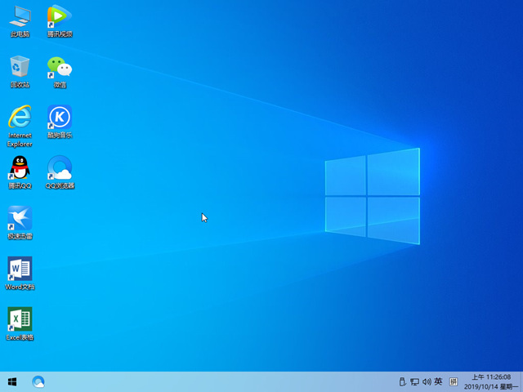Open the volume speaker tray icon
This screenshot has height=392, width=523.
coord(426,381)
